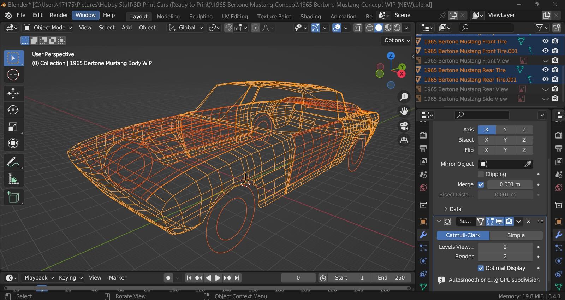The width and height of the screenshot is (565, 300).
Task: Select the Select Box tool
Action: coord(13,58)
